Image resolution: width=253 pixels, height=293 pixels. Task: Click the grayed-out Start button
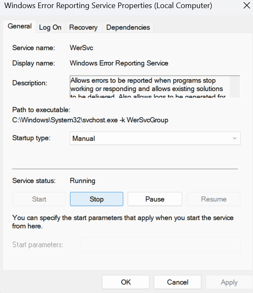(x=39, y=199)
